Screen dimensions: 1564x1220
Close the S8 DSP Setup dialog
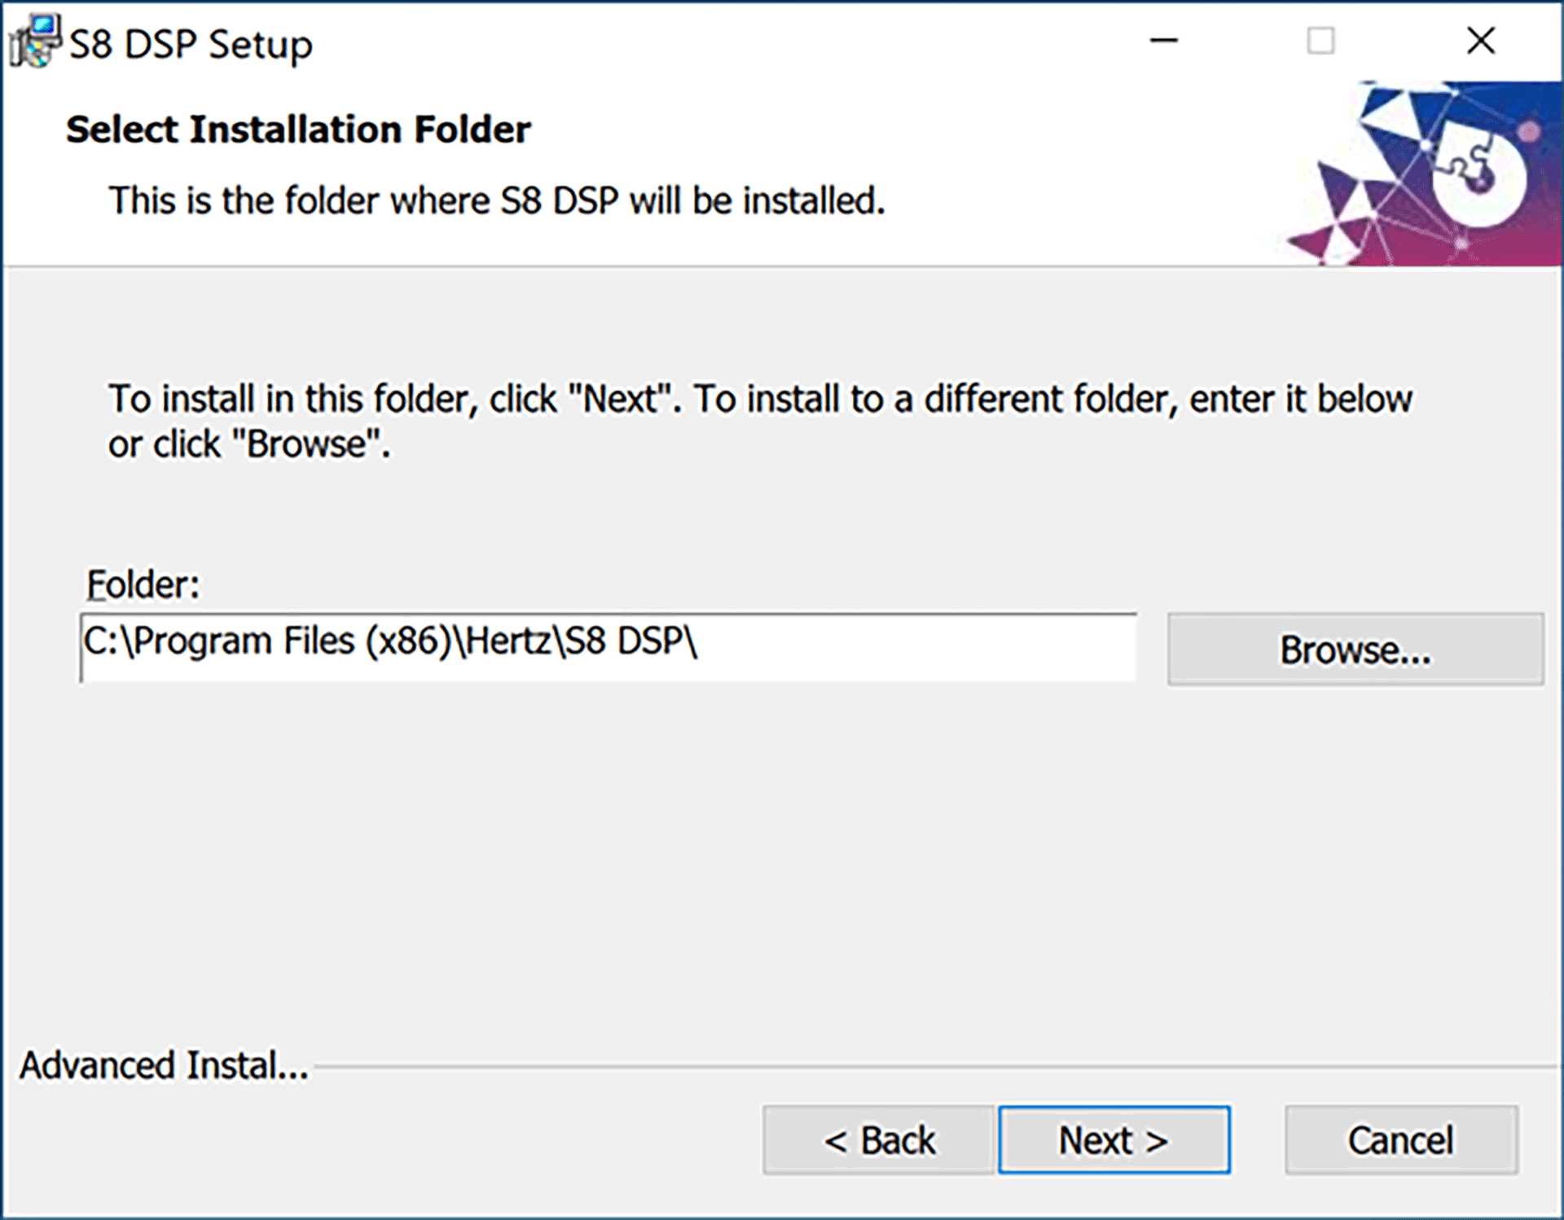click(1480, 41)
